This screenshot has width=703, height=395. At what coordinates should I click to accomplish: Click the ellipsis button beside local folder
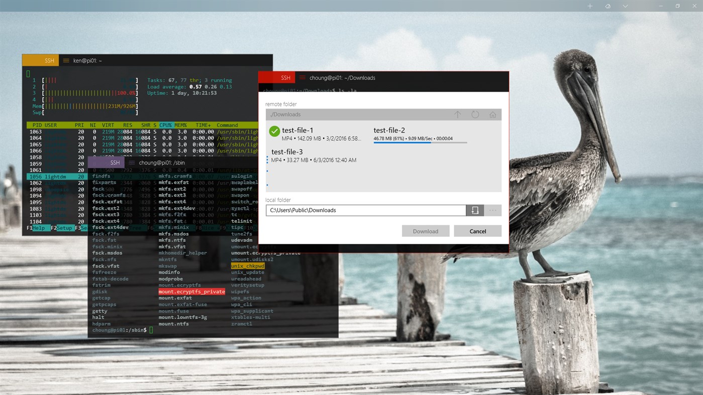point(493,210)
